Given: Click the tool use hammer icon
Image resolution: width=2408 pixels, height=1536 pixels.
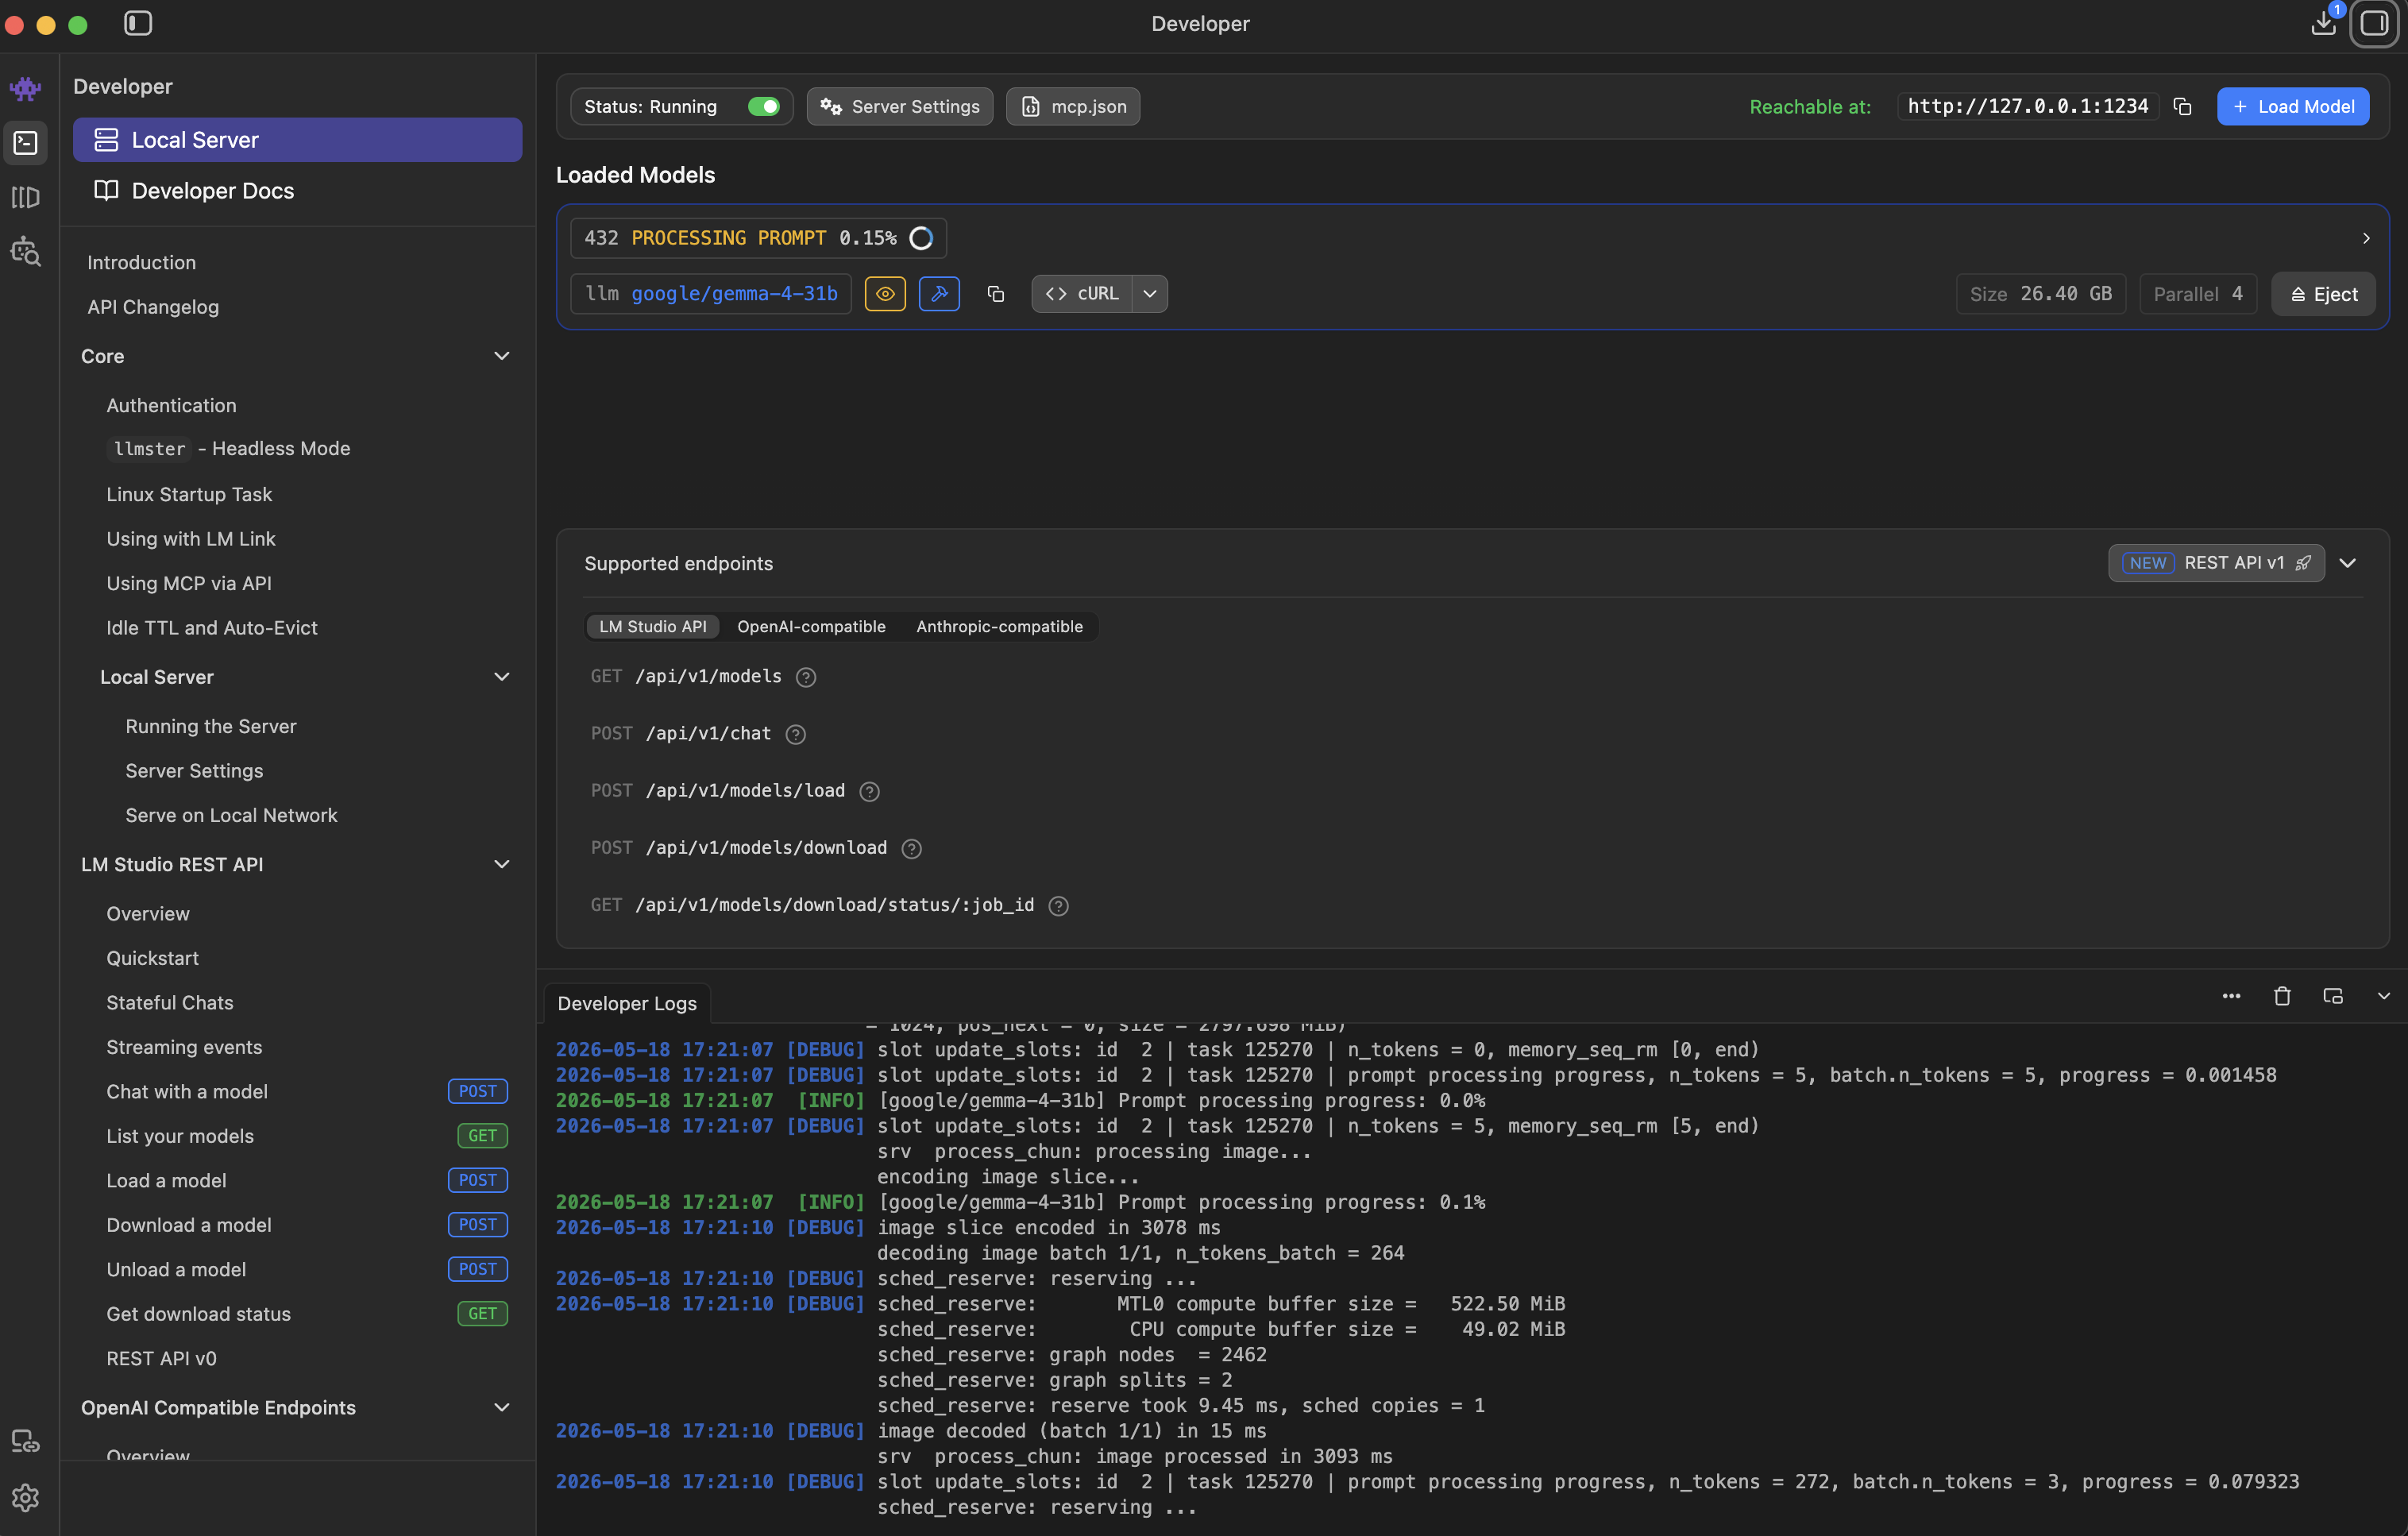Looking at the screenshot, I should (939, 294).
